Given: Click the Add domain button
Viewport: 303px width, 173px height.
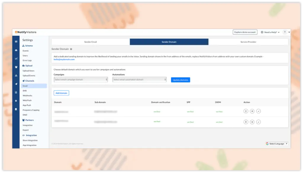Looking at the screenshot, I should click(62, 93).
